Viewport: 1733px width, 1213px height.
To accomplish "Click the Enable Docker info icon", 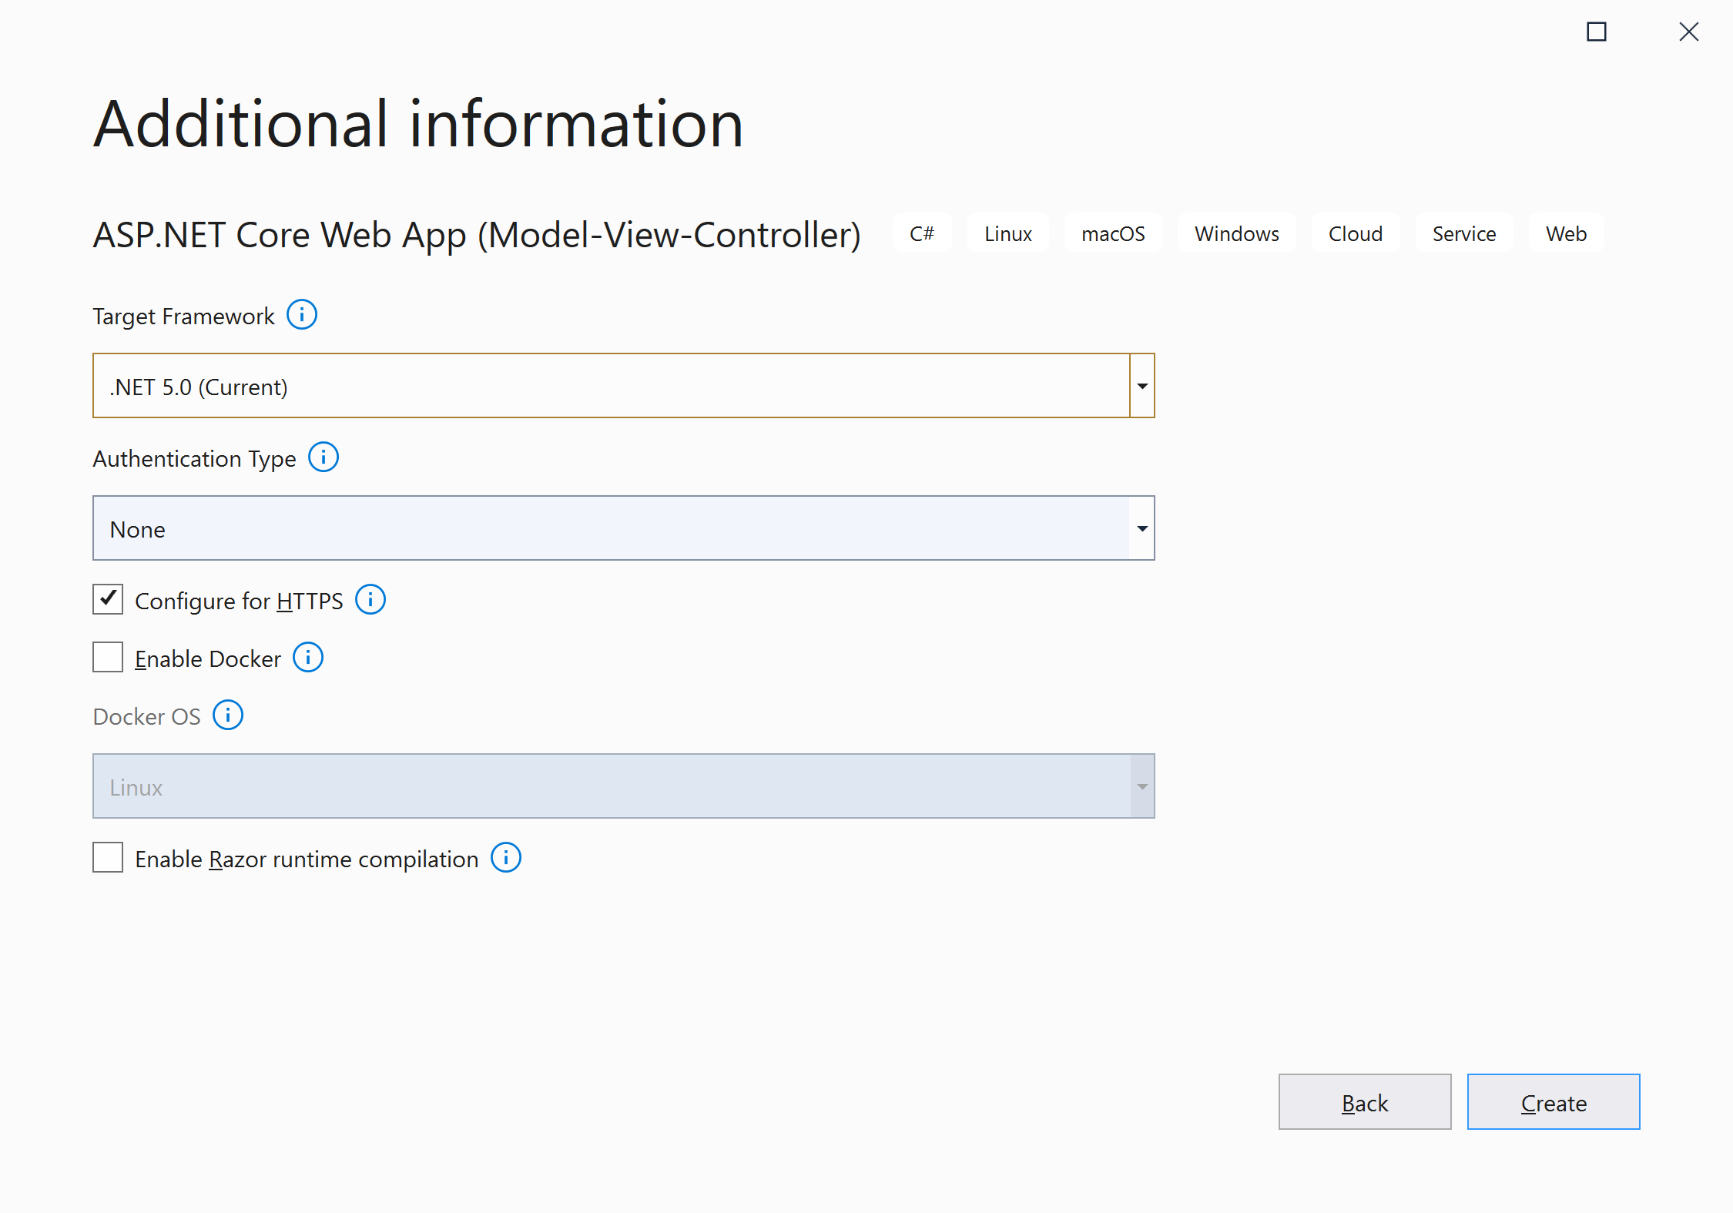I will coord(308,658).
